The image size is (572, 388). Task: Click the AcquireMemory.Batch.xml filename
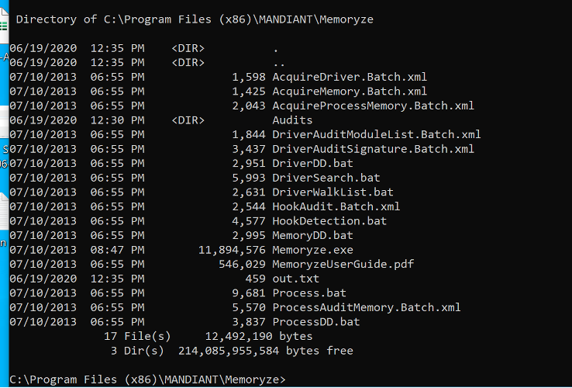(x=350, y=92)
